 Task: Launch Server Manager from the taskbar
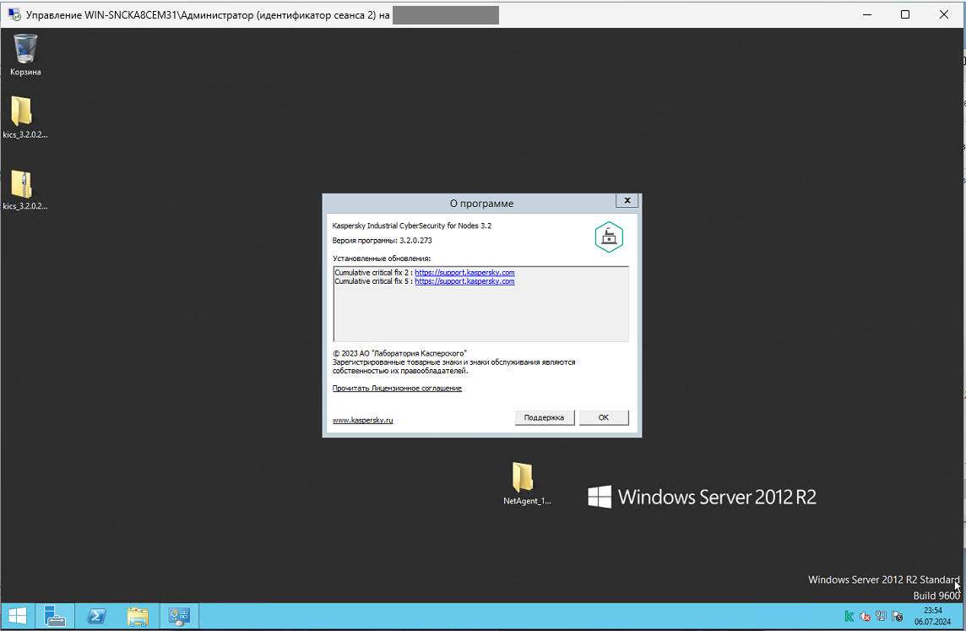click(55, 616)
